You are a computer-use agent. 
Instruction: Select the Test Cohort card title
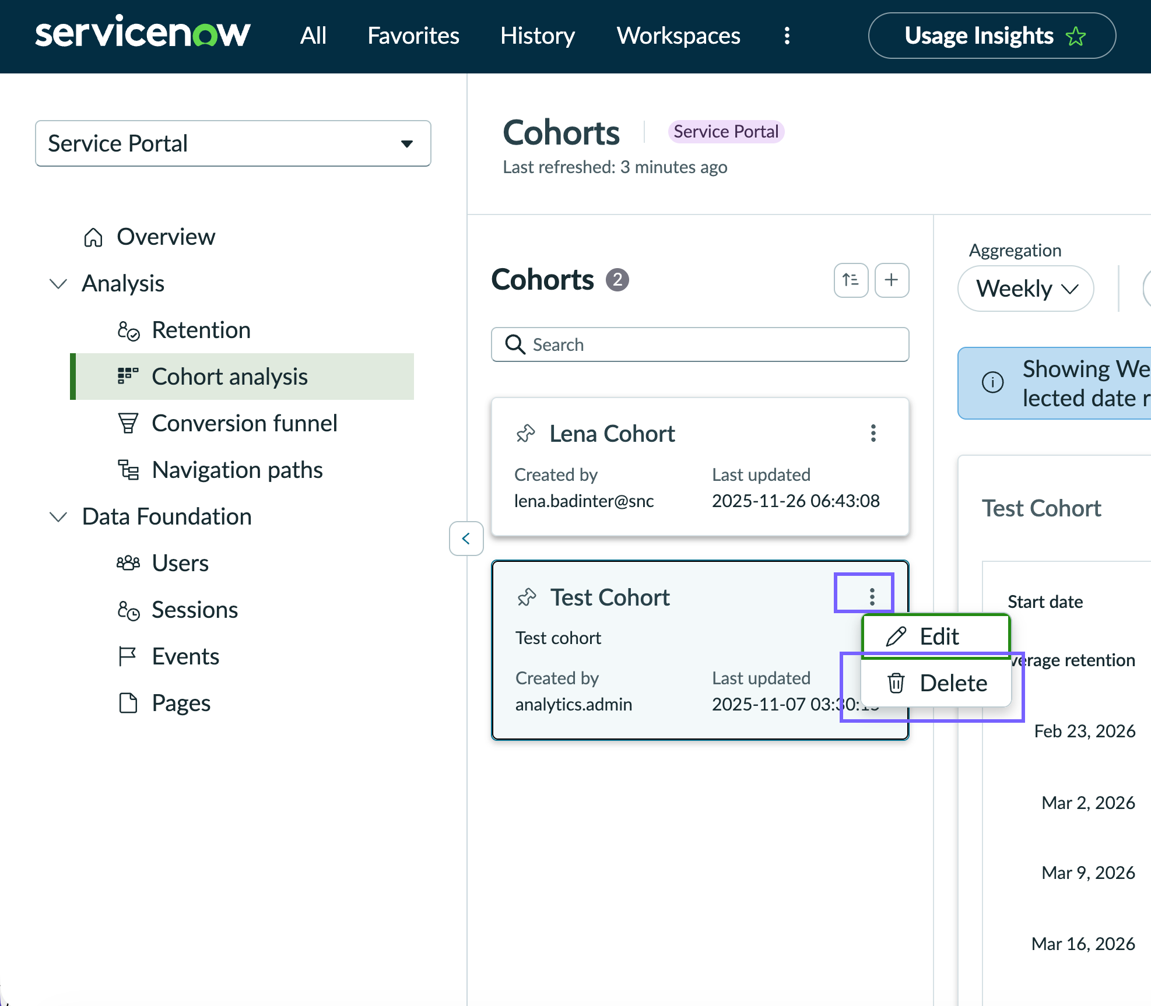pos(610,597)
